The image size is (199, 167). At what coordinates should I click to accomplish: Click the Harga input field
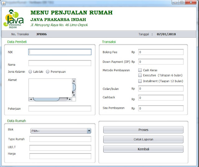60,156
